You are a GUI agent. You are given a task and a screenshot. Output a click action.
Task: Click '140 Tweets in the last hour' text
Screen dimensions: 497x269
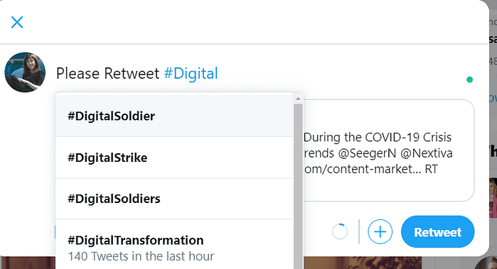click(141, 256)
